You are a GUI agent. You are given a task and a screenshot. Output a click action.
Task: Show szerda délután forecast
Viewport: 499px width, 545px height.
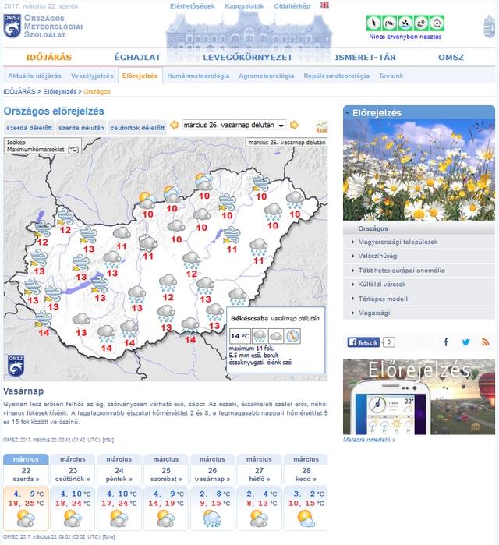pyautogui.click(x=81, y=128)
